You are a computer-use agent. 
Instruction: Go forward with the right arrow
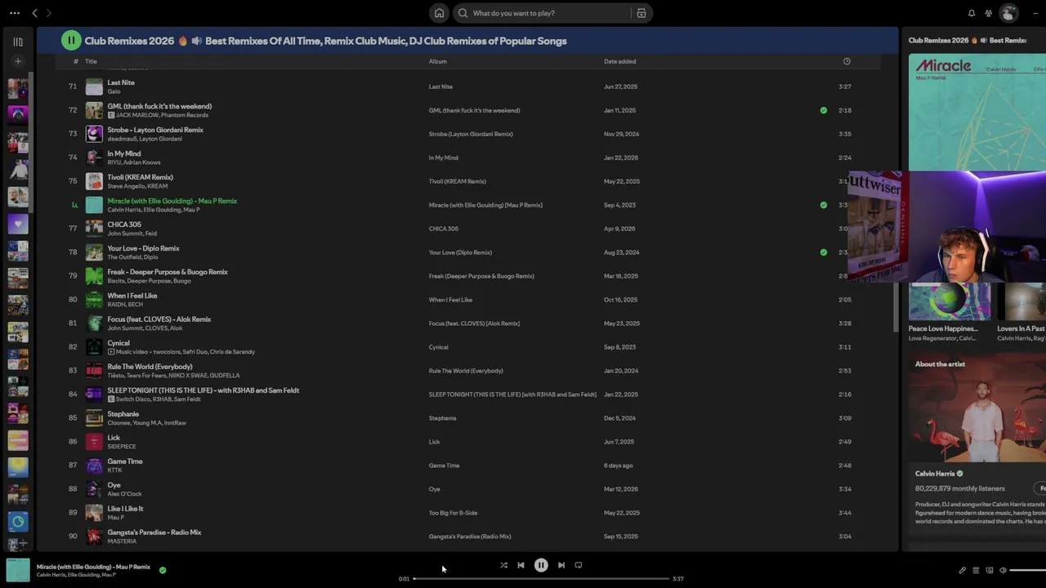(49, 13)
